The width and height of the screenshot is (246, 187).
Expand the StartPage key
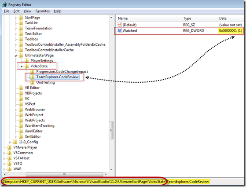pyautogui.click(x=16, y=18)
